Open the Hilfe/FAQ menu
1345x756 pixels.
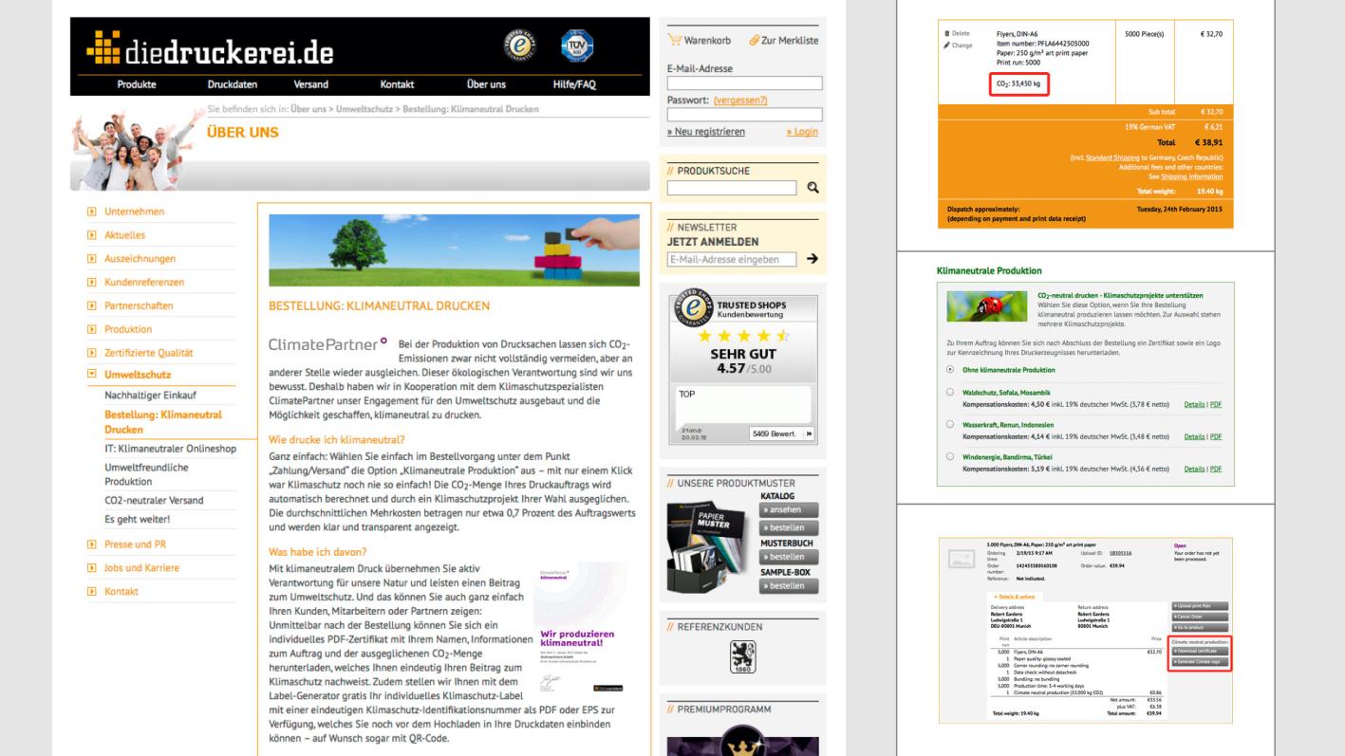click(574, 84)
